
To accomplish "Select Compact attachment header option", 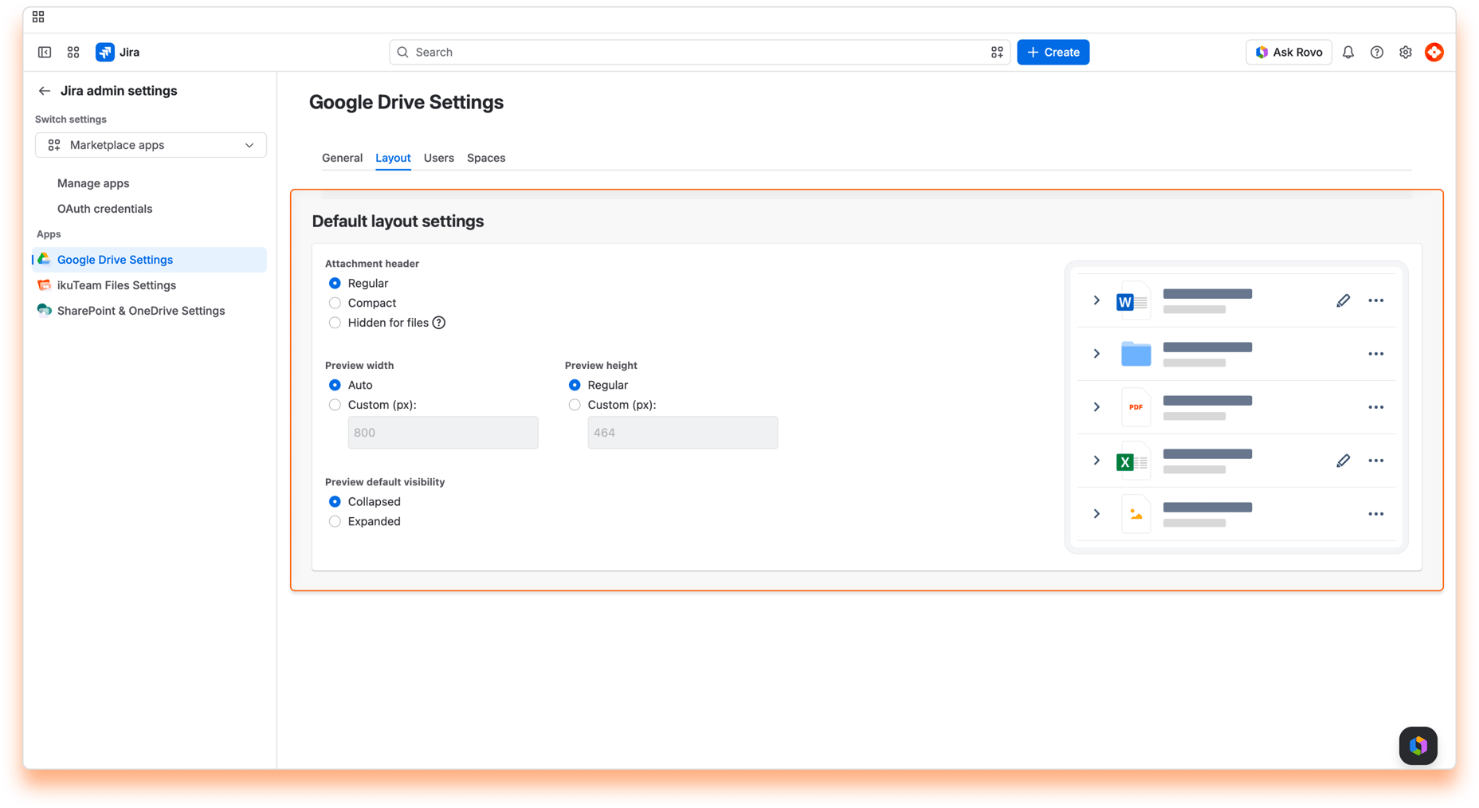I will (x=335, y=303).
